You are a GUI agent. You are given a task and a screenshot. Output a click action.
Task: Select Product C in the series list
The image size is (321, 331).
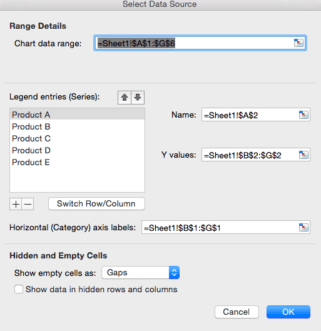(x=77, y=138)
